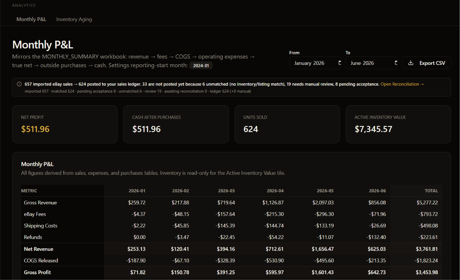Click the 2026-05 column header
The height and width of the screenshot is (280, 460).
click(325, 191)
